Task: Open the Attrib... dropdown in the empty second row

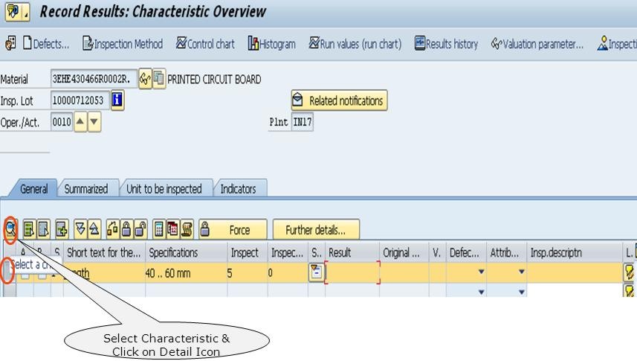Action: click(x=521, y=291)
